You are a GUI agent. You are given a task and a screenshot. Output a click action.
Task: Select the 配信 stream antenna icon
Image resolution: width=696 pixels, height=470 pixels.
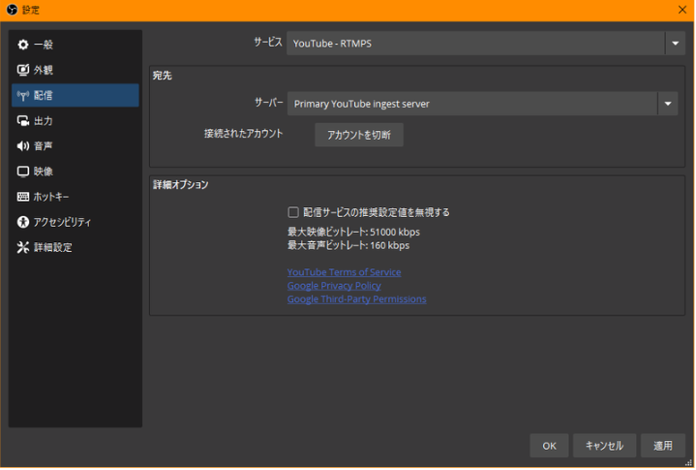(23, 95)
